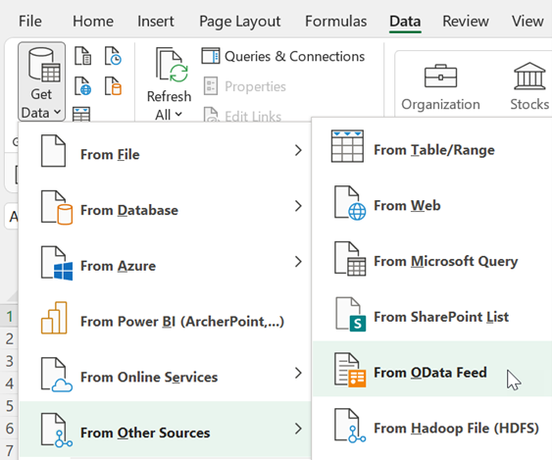Click the Hadoop File icon
This screenshot has width=552, height=460.
(350, 426)
